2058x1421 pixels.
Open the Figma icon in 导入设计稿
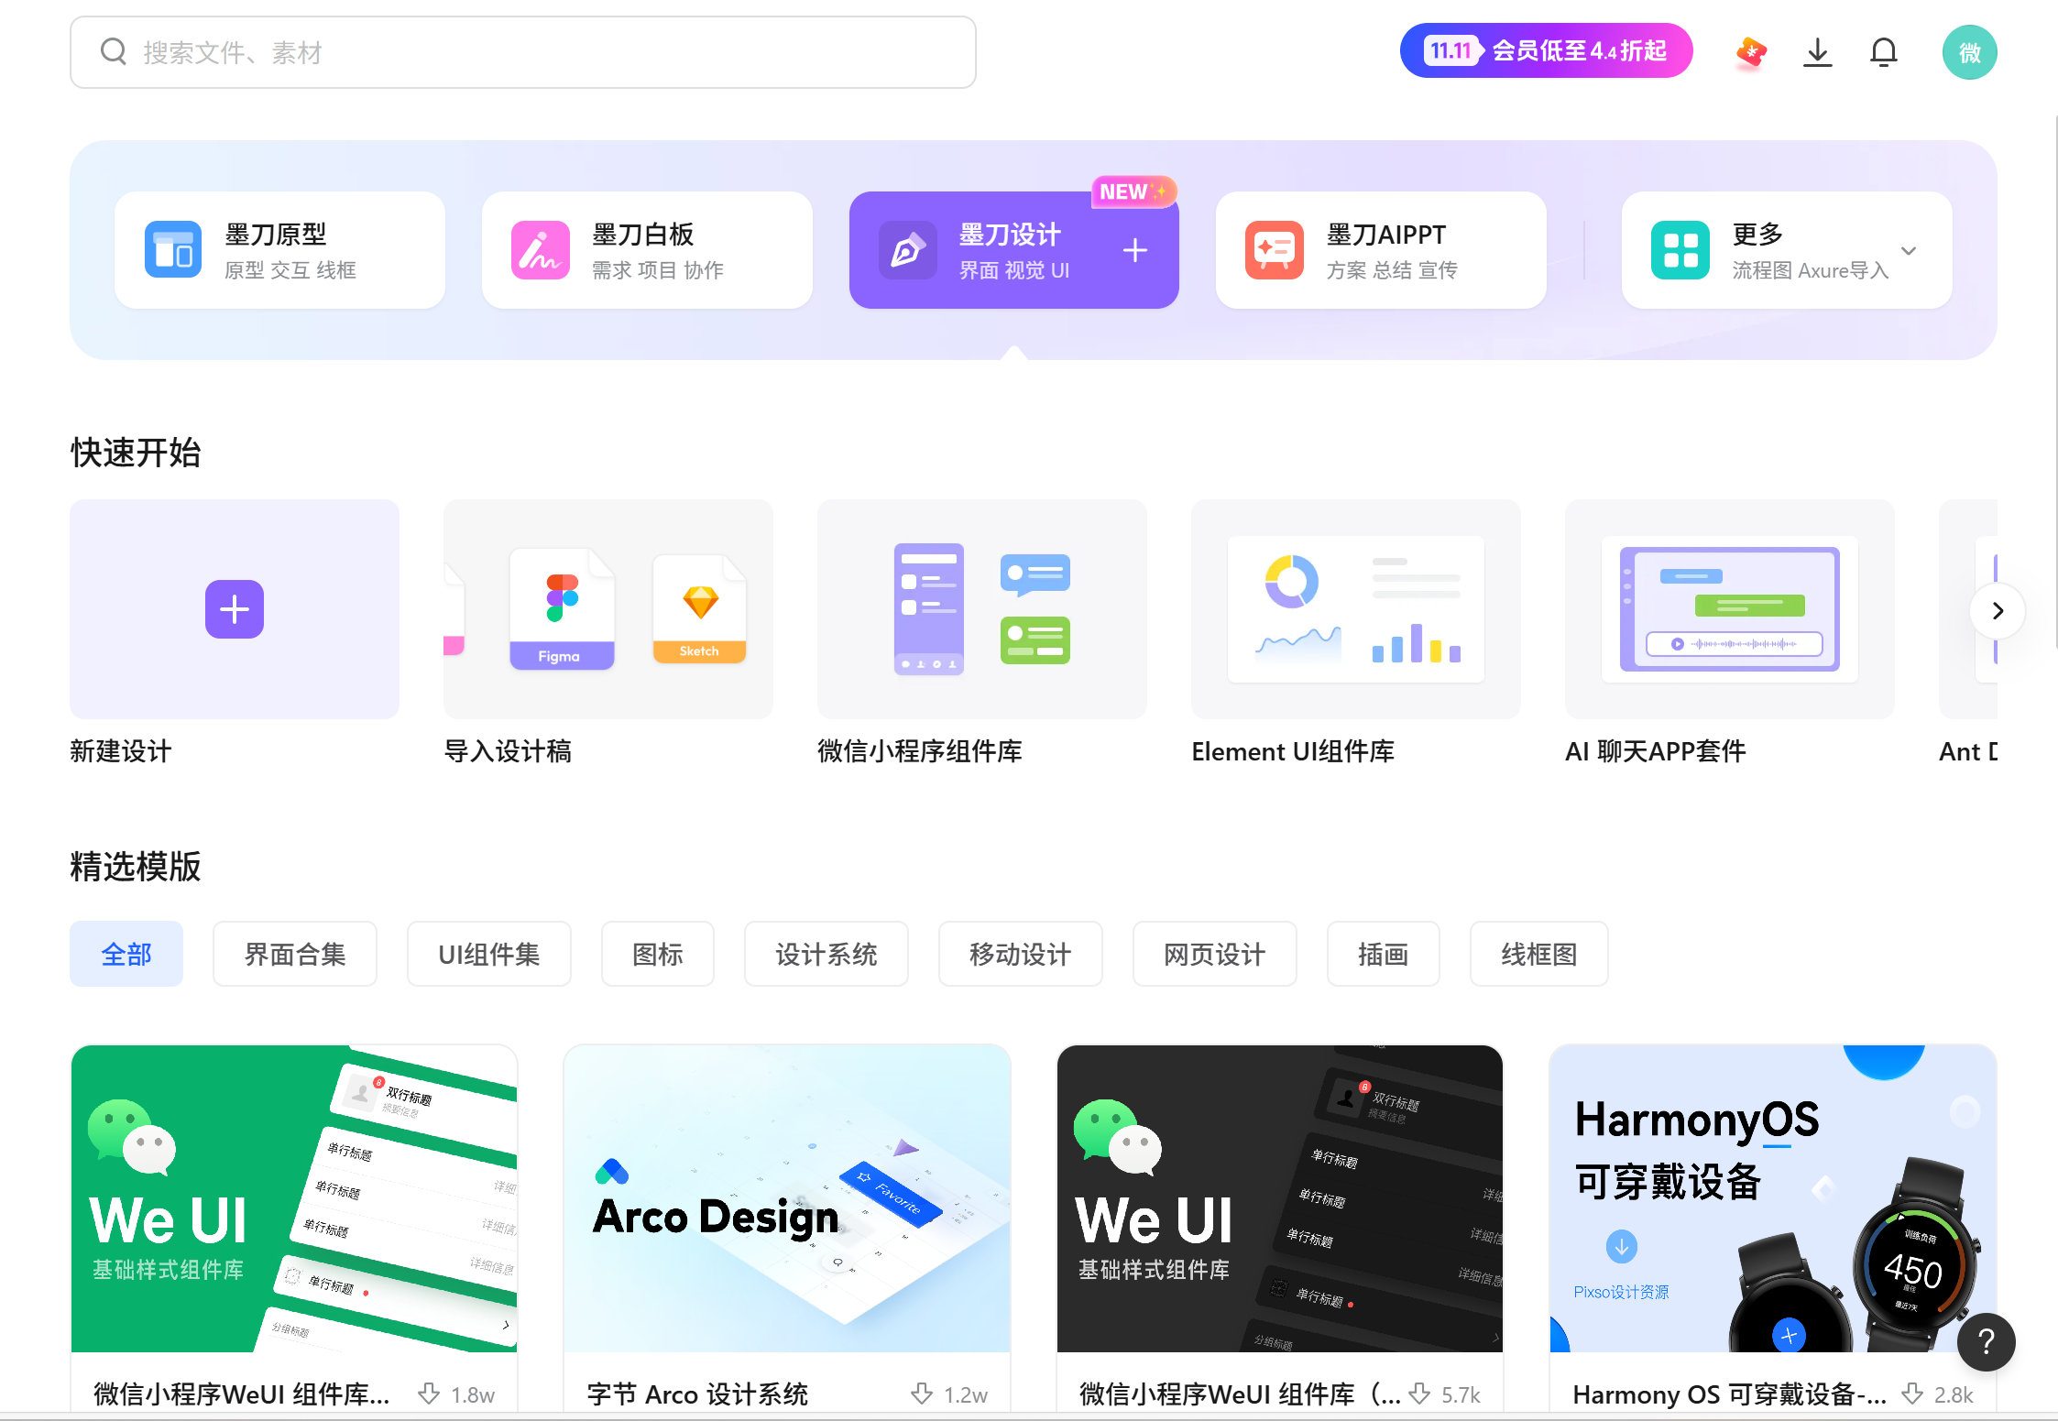(562, 607)
